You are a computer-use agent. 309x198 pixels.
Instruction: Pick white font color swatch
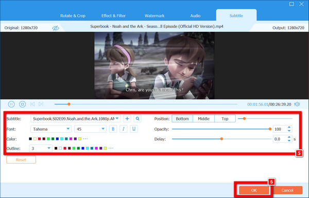pos(35,139)
